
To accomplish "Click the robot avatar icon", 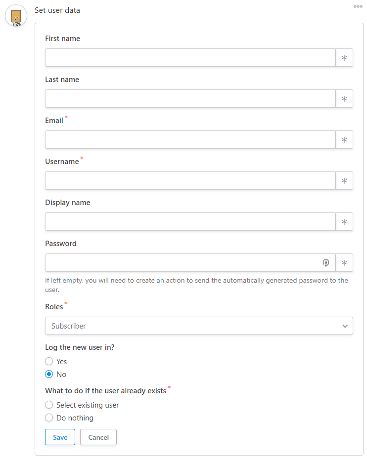I will click(x=16, y=16).
